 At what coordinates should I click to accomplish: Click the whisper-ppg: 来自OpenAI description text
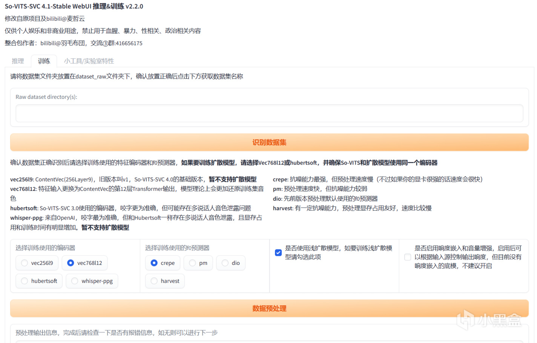136,223
